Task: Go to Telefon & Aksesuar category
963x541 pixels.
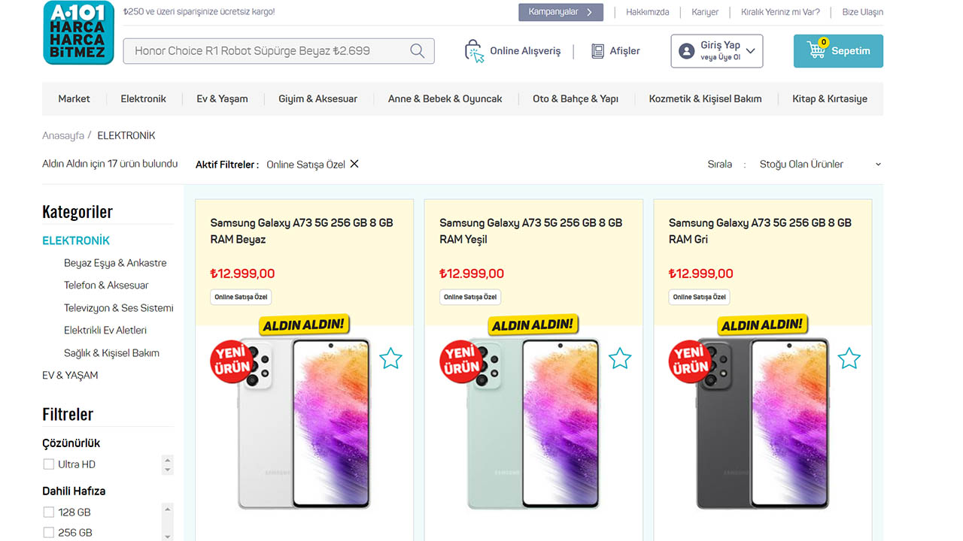Action: tap(106, 286)
